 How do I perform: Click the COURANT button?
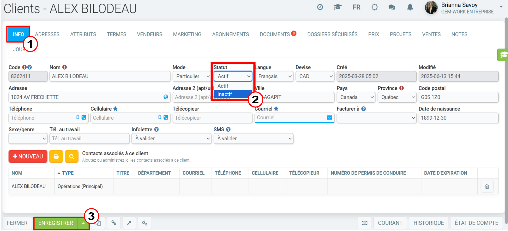[390, 223]
